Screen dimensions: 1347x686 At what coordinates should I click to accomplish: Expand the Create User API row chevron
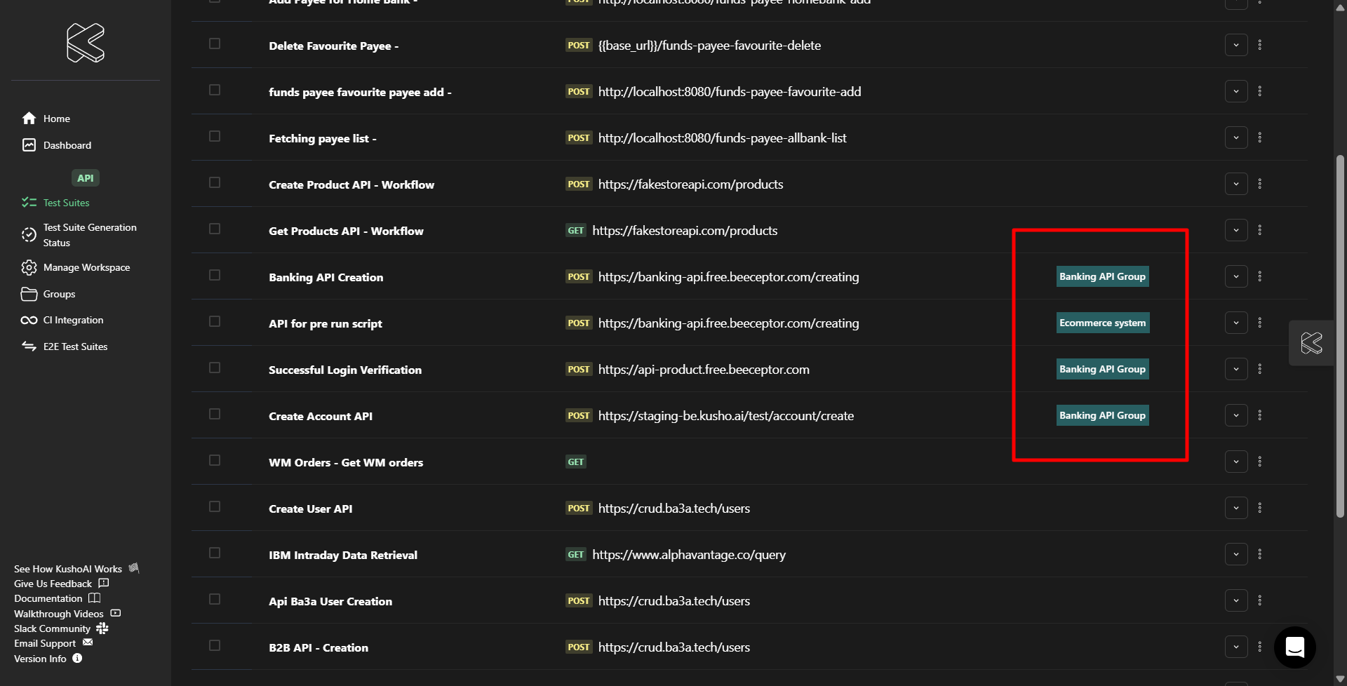tap(1235, 508)
